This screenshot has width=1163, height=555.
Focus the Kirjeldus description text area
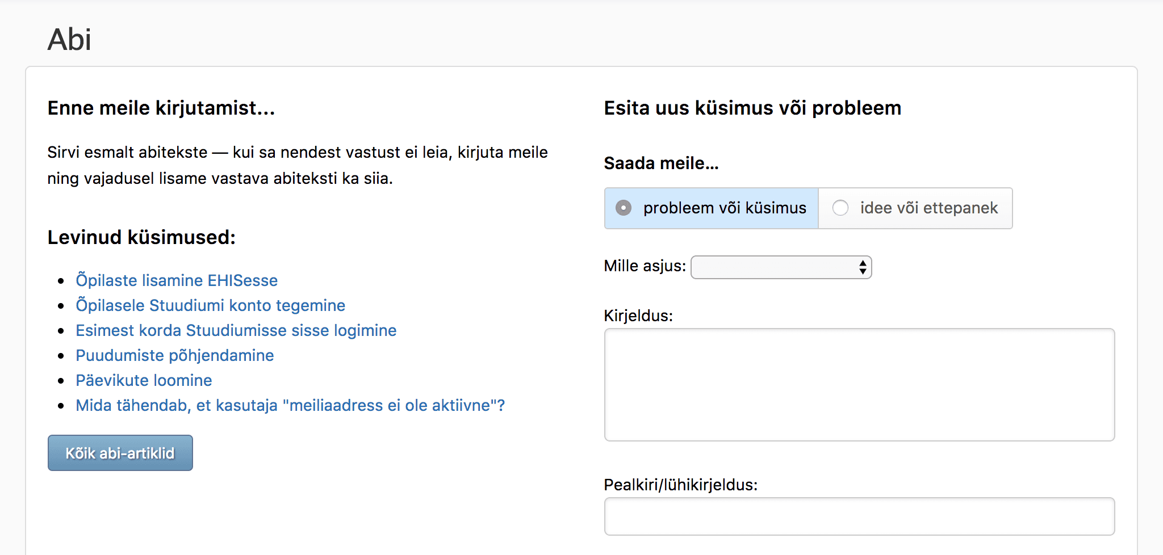859,384
